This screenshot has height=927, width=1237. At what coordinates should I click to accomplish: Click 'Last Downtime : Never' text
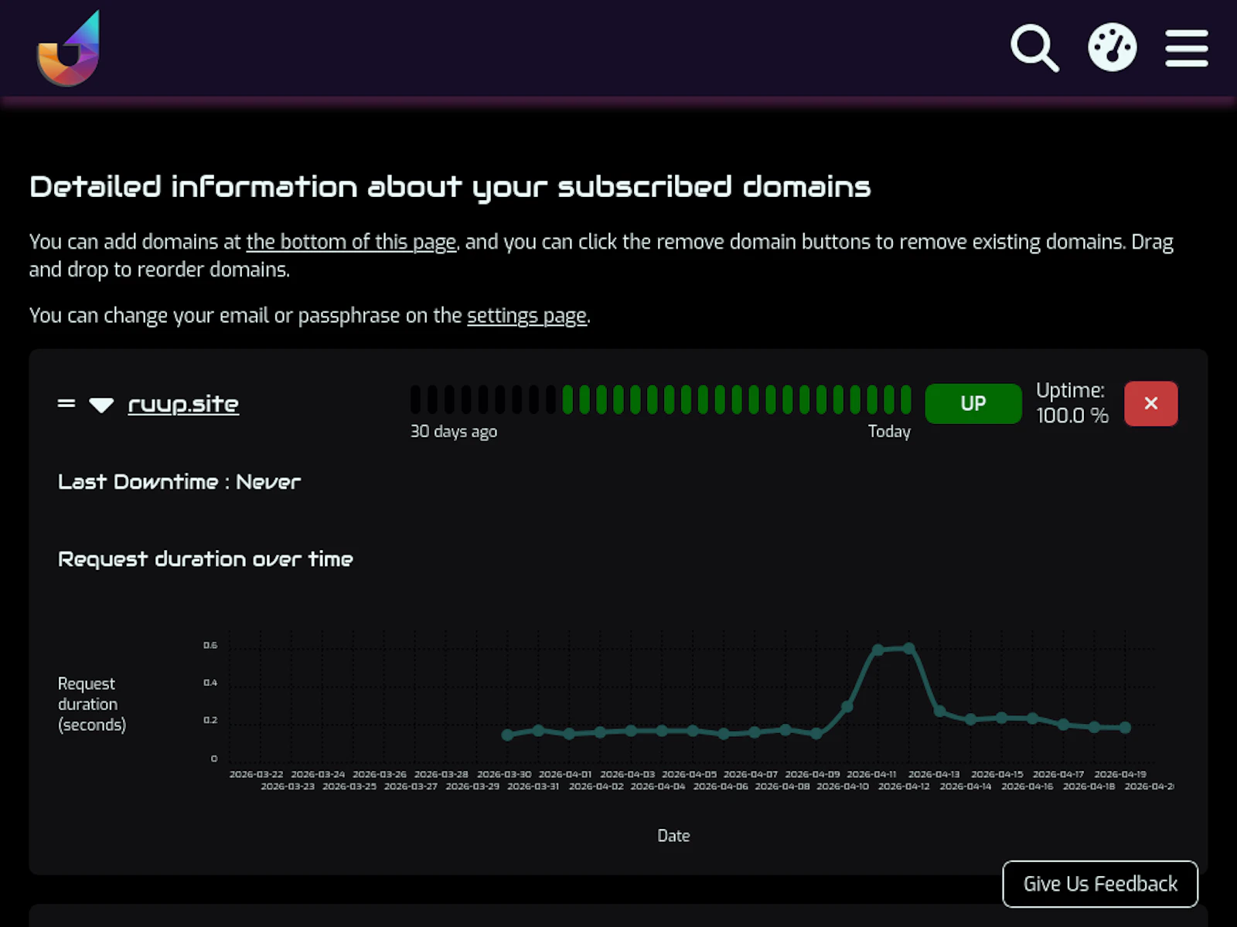[x=179, y=482]
